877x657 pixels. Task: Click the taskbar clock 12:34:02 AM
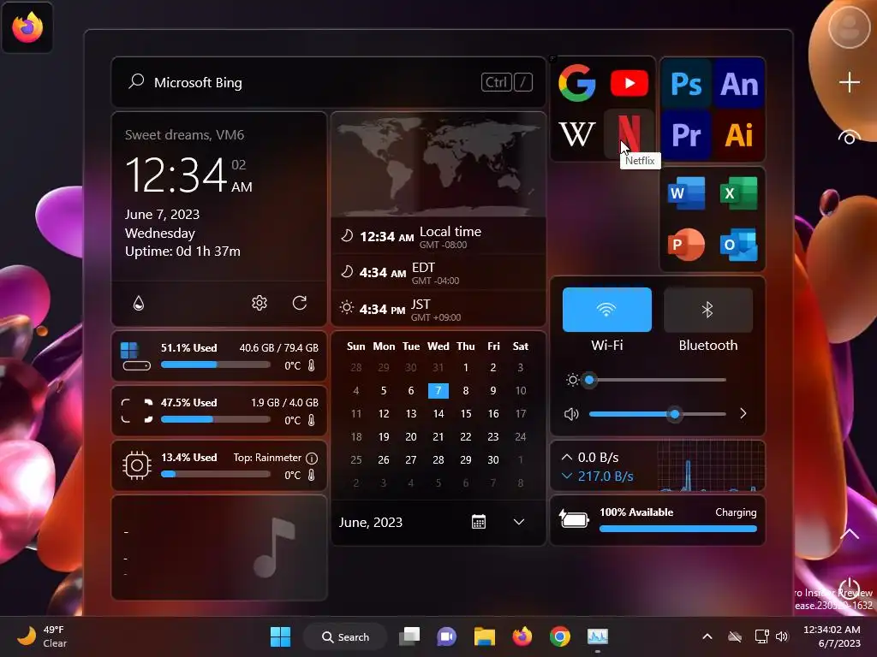coord(832,636)
